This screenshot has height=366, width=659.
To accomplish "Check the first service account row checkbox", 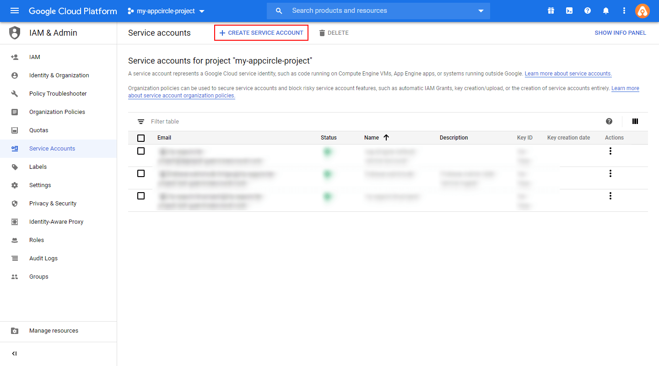I will coord(141,151).
